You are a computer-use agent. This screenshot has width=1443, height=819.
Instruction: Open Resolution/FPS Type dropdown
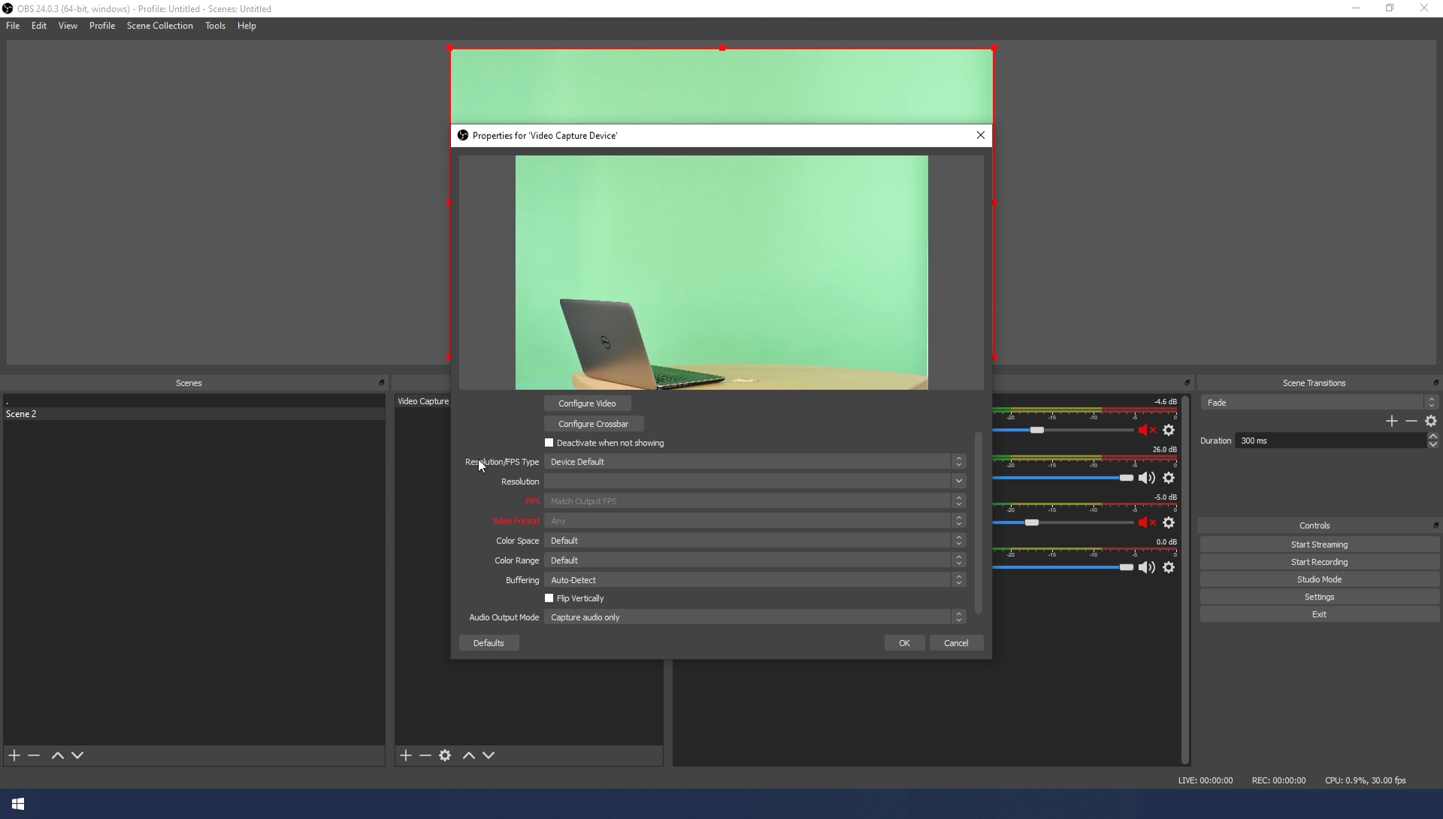click(x=754, y=462)
